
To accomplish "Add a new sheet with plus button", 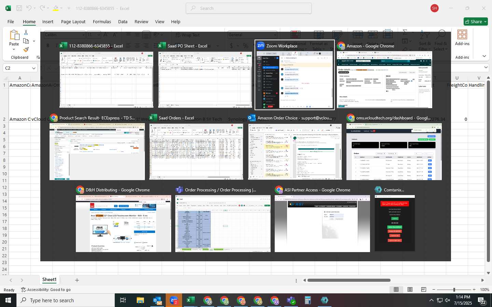I will pyautogui.click(x=77, y=280).
